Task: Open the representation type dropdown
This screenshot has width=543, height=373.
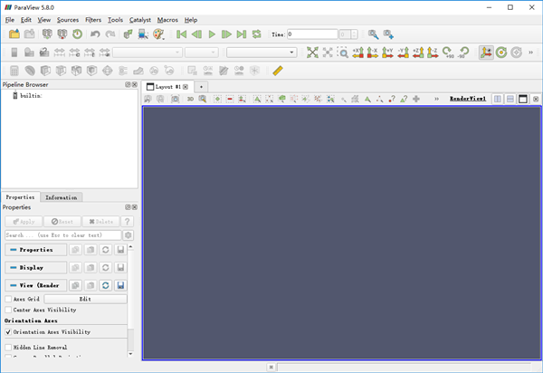Action: click(261, 53)
